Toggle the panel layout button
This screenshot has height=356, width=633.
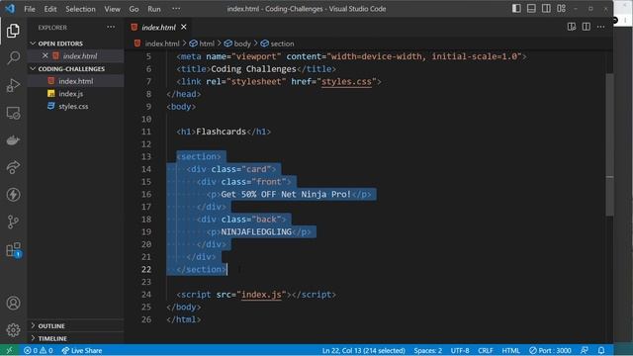[531, 9]
